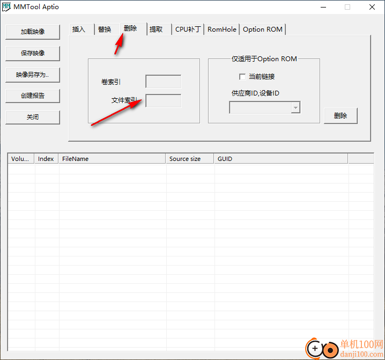This screenshot has width=385, height=360.
Task: Click the FileName column header
Action: point(112,159)
